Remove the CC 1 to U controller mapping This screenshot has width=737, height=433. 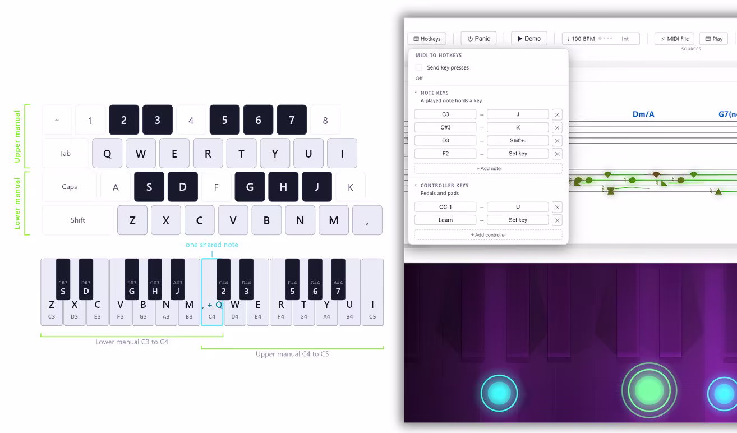[x=557, y=207]
